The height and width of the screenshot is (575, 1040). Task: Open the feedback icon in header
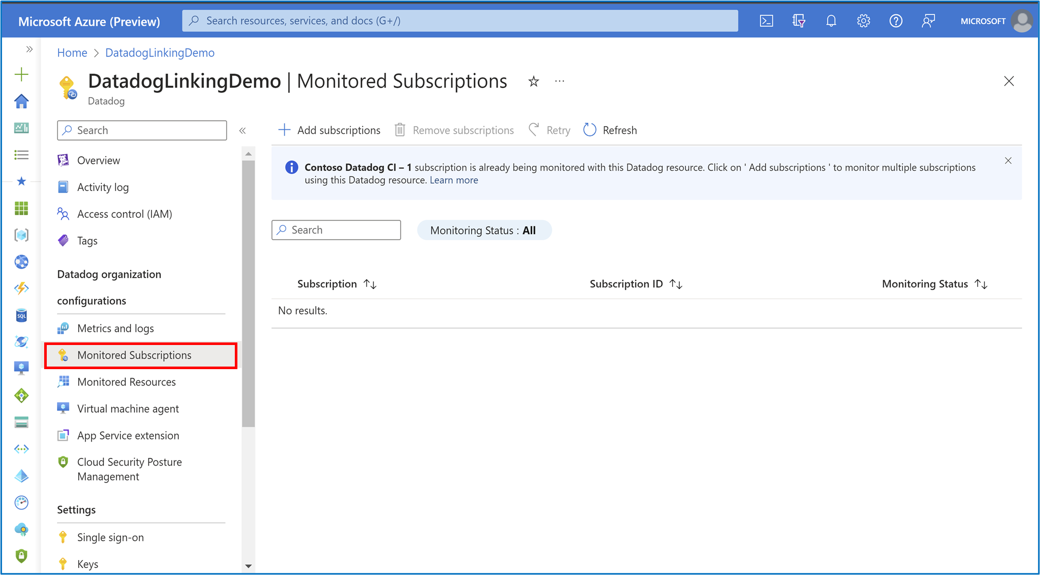[928, 21]
